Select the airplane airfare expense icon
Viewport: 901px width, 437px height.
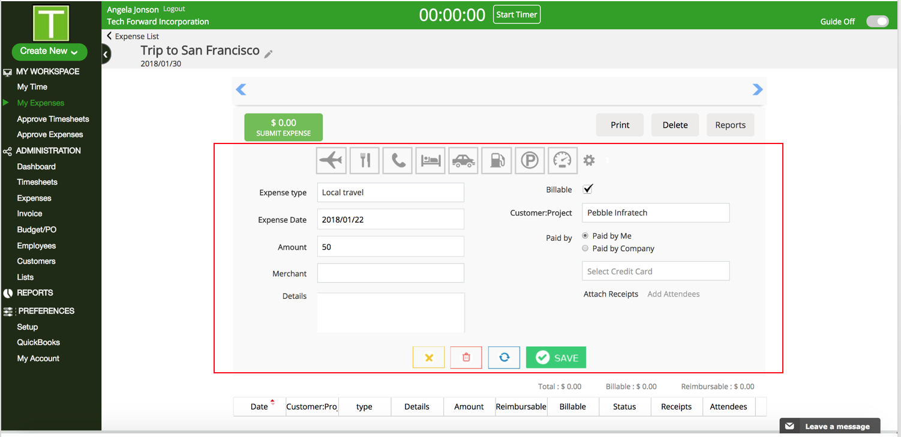tap(331, 160)
